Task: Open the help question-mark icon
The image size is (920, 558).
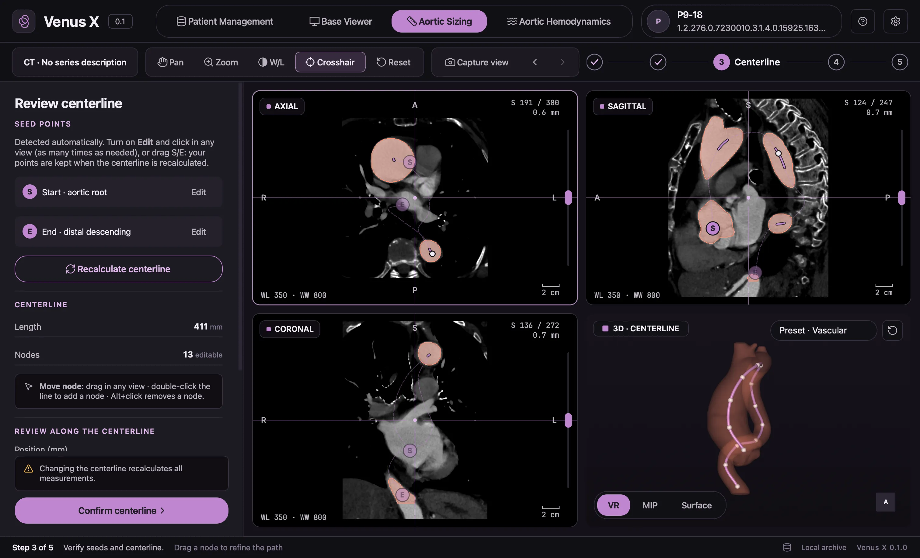Action: 862,21
